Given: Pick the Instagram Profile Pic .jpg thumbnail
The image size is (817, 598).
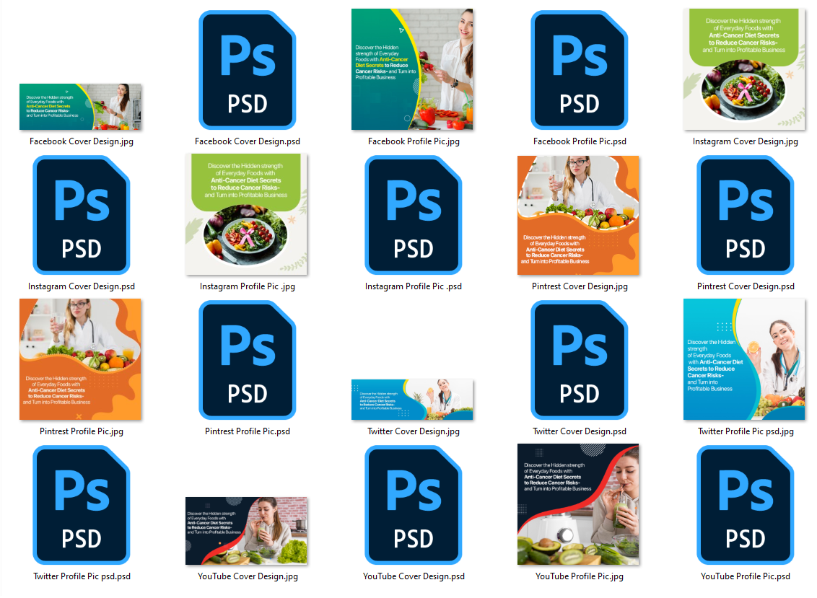Looking at the screenshot, I should tap(247, 215).
